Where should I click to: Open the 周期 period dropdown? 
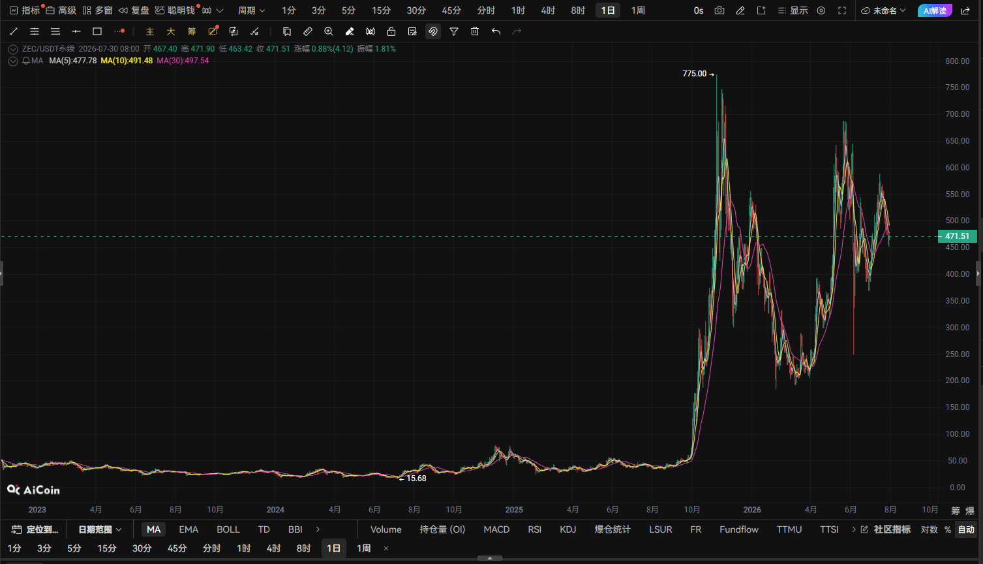coord(252,10)
